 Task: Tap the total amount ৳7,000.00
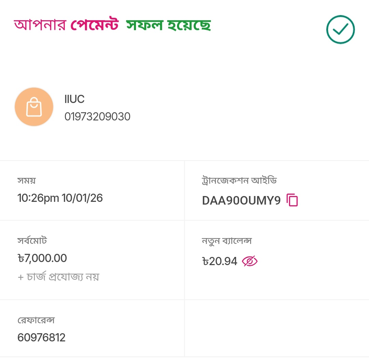42,258
